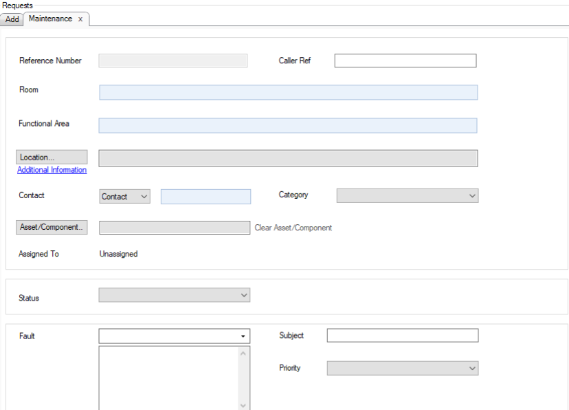Select the Maintenance tab
569x410 pixels.
point(50,19)
